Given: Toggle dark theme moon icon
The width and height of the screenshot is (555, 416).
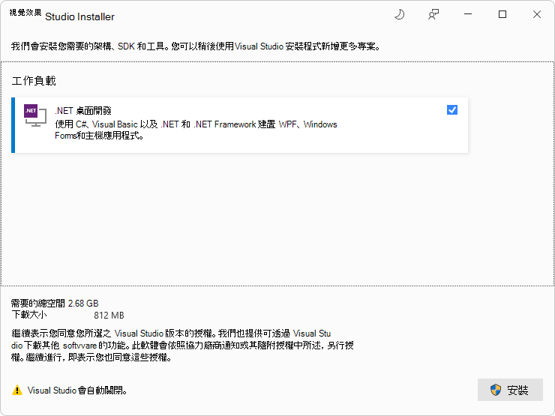Looking at the screenshot, I should (399, 14).
